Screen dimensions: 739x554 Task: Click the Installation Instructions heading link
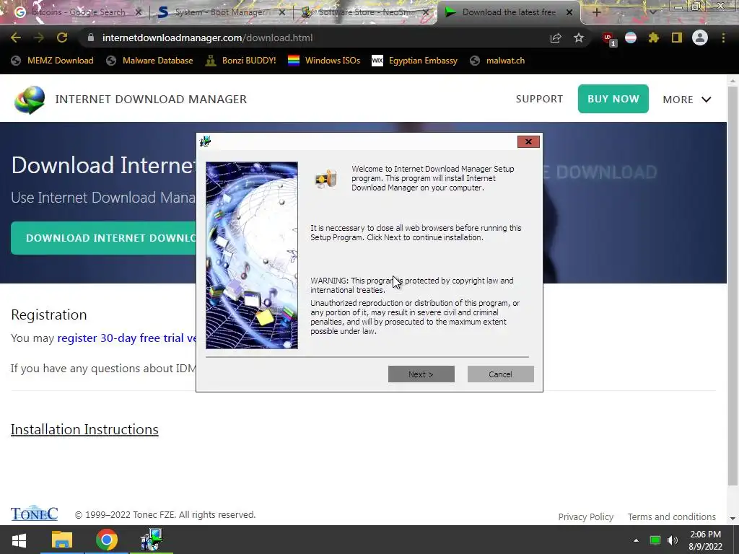click(84, 430)
